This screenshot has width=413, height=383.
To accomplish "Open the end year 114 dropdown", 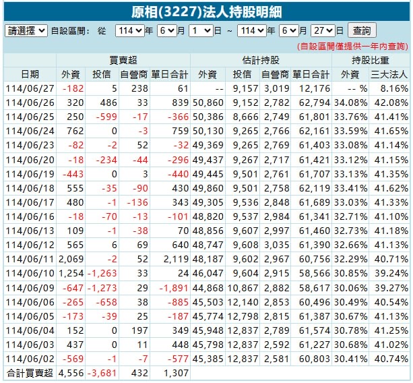I will (x=252, y=31).
